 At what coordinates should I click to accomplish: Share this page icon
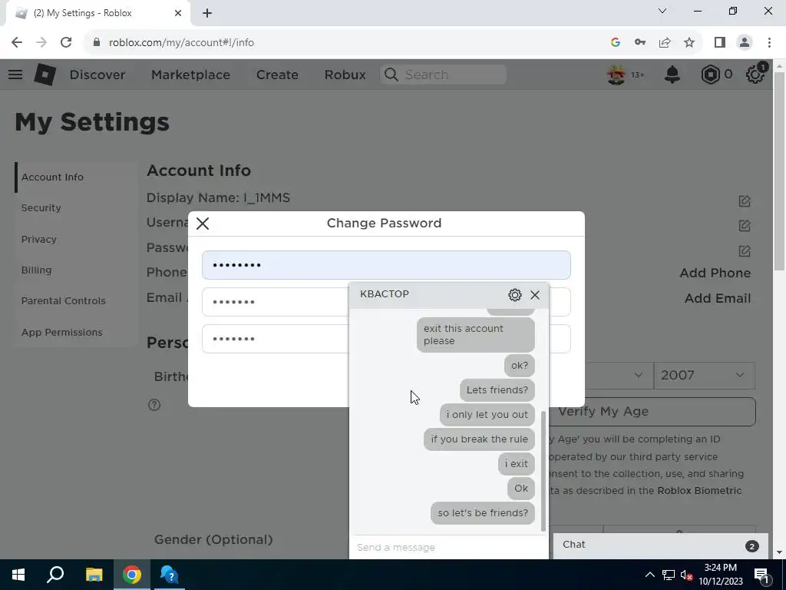coord(665,43)
